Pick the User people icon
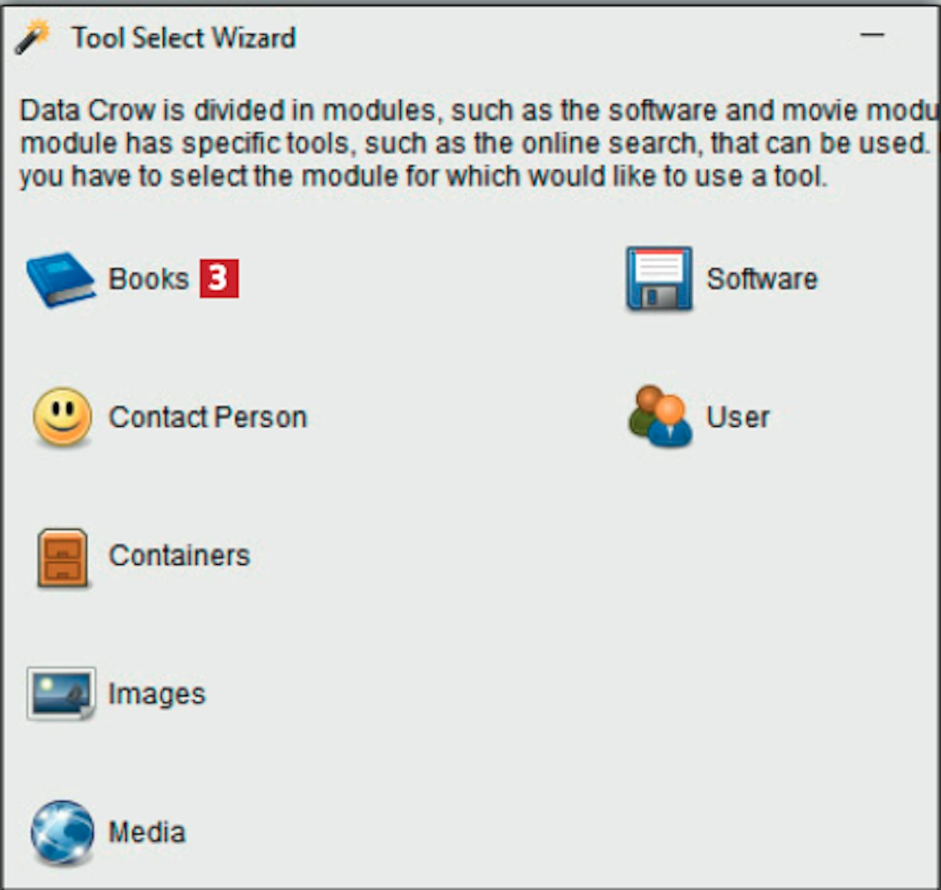 click(660, 417)
